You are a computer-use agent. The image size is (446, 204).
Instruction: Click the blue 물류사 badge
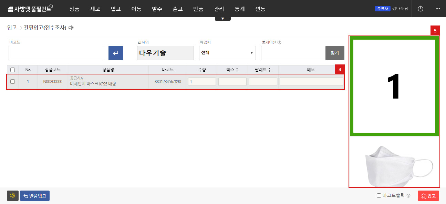coord(383,9)
